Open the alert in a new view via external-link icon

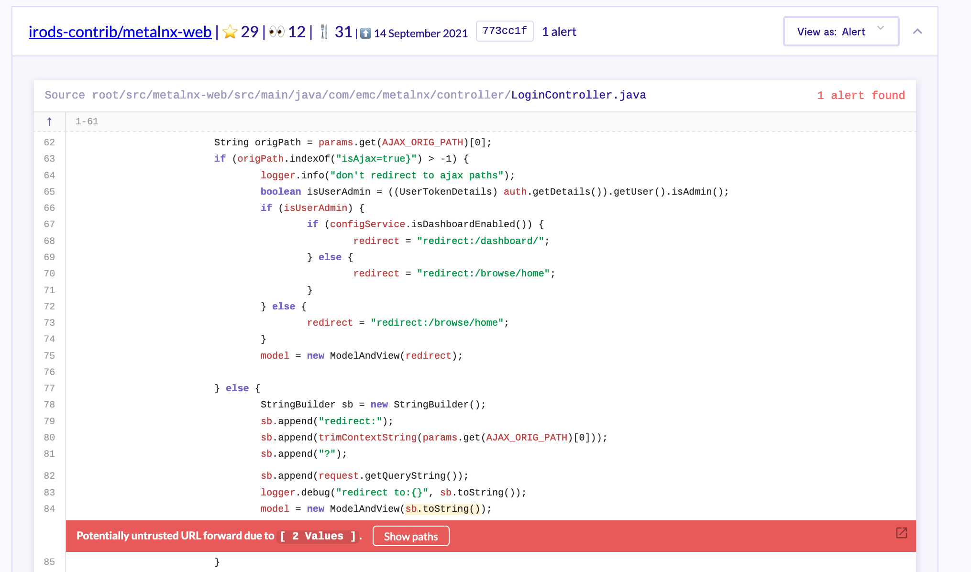click(x=901, y=532)
